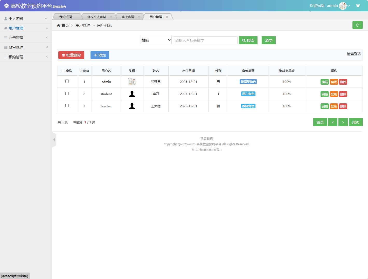Image resolution: width=368 pixels, height=279 pixels.
Task: Open 预约管理 in the sidebar
Action: (26, 57)
